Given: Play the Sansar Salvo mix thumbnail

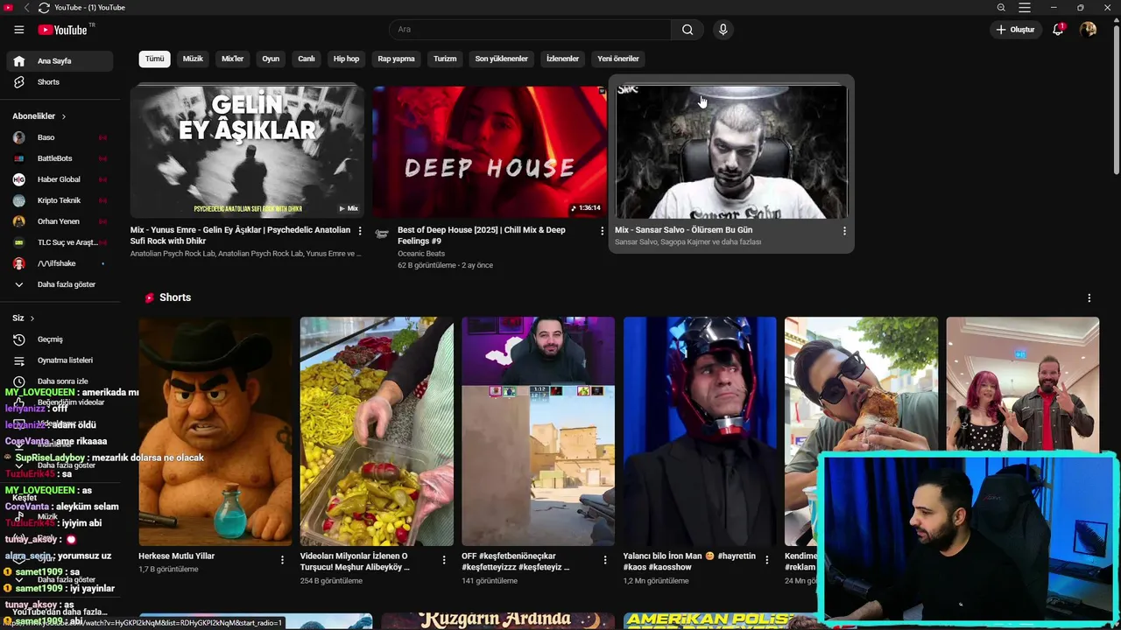Looking at the screenshot, I should point(731,151).
